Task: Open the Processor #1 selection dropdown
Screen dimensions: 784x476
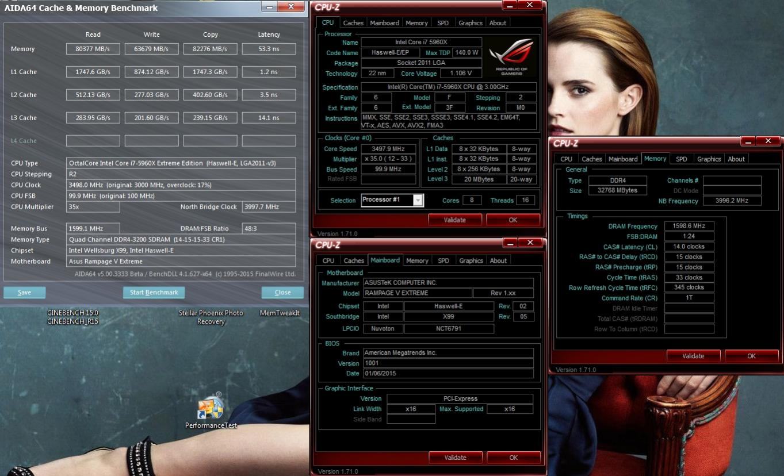Action: [418, 200]
